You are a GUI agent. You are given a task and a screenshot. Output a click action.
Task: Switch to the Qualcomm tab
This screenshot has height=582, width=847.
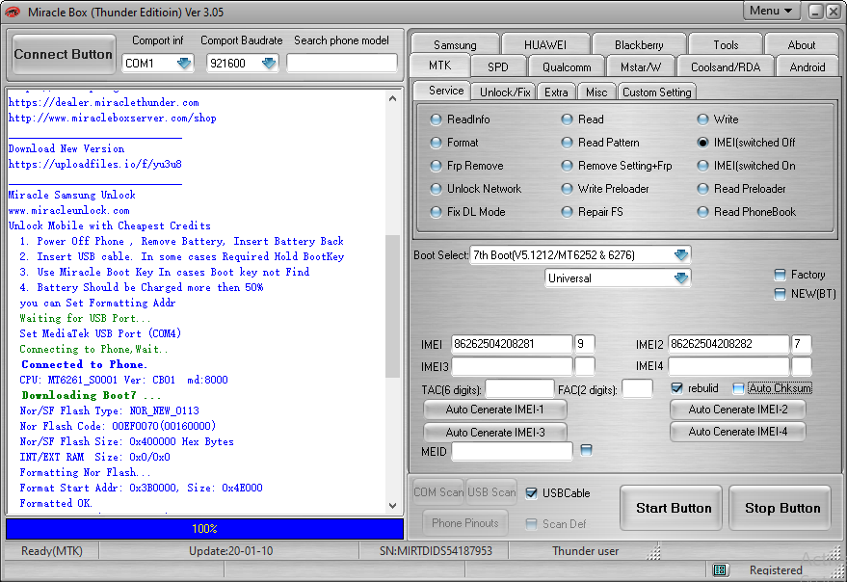(x=566, y=67)
